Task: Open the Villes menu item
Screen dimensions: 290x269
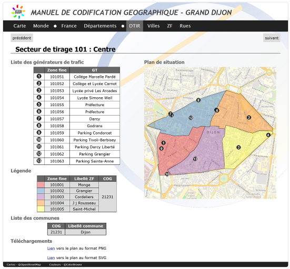Action: click(153, 26)
